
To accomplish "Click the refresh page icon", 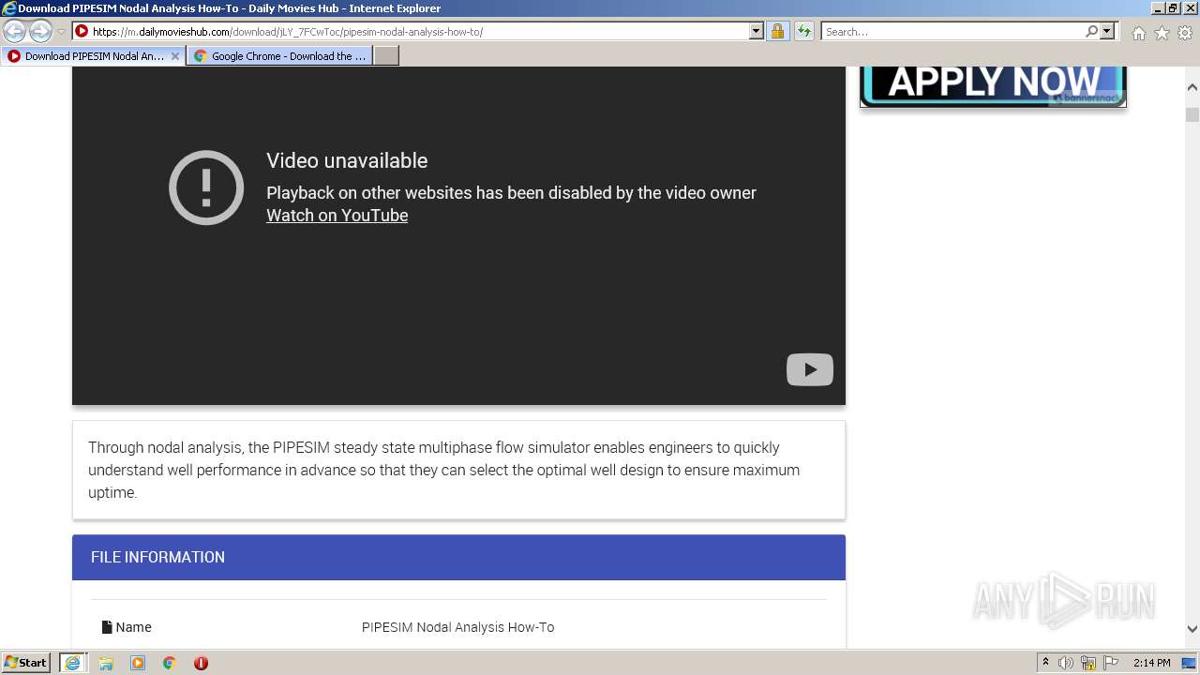I will click(804, 32).
